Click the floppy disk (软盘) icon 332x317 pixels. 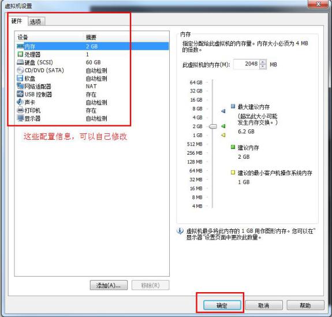pyautogui.click(x=20, y=78)
